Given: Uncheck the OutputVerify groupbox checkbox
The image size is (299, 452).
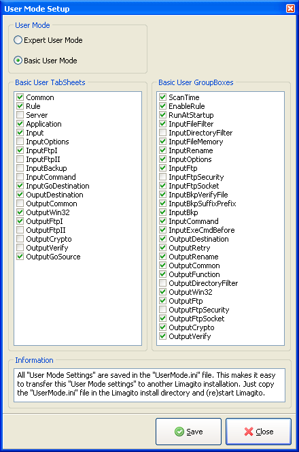Looking at the screenshot, I should (162, 336).
